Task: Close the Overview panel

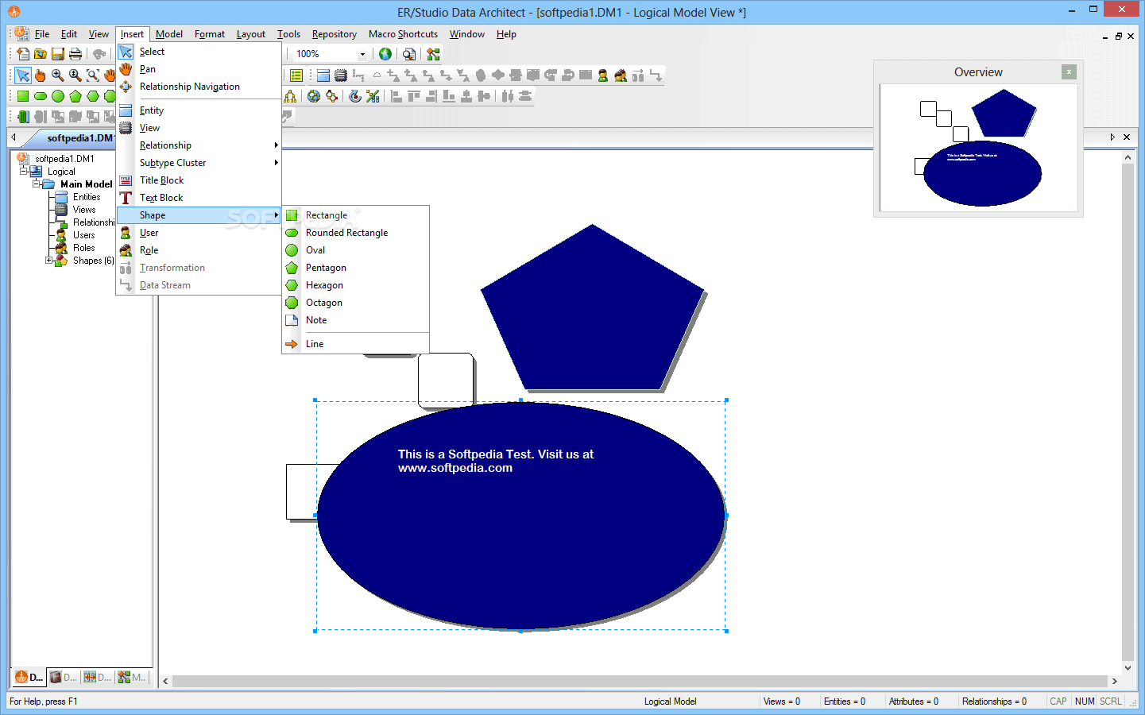Action: click(1070, 71)
